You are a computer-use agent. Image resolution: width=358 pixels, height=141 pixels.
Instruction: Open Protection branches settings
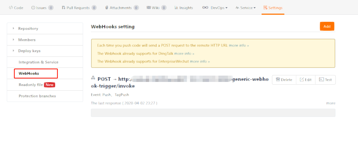pos(37,96)
